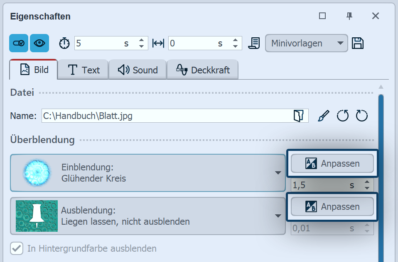Click the spacing icon beside the second time field

[x=158, y=43]
